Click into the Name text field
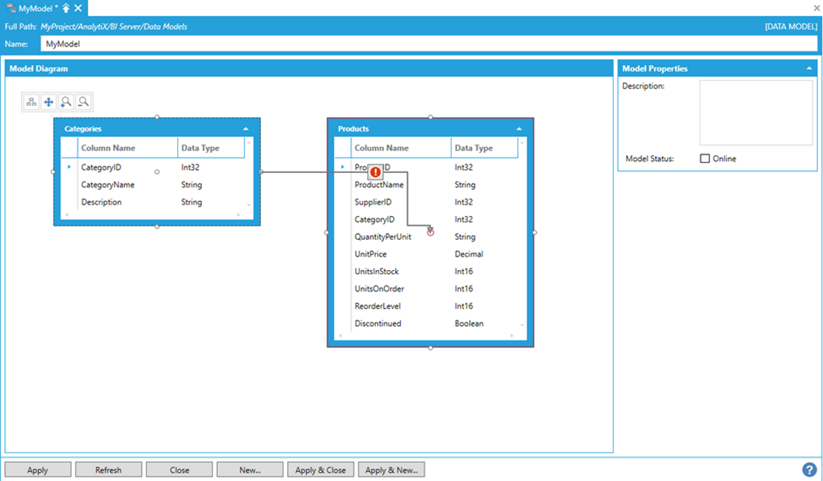This screenshot has width=823, height=481. click(x=429, y=44)
